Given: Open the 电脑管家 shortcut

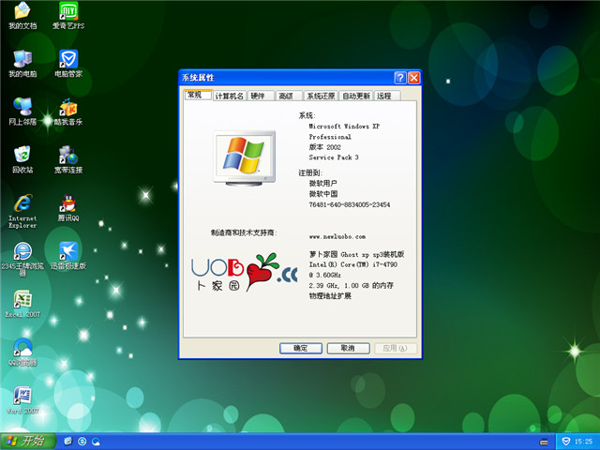Looking at the screenshot, I should click(x=68, y=64).
